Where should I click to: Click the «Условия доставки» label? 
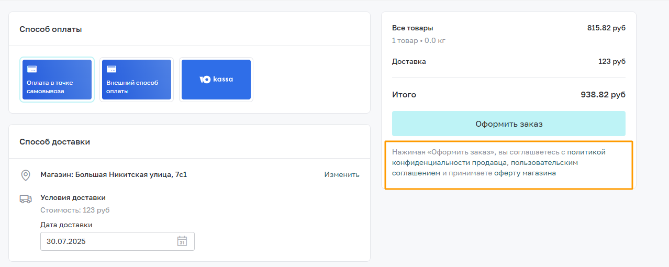(73, 197)
